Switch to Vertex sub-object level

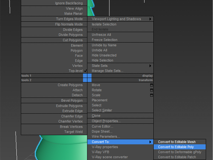pos(54,65)
